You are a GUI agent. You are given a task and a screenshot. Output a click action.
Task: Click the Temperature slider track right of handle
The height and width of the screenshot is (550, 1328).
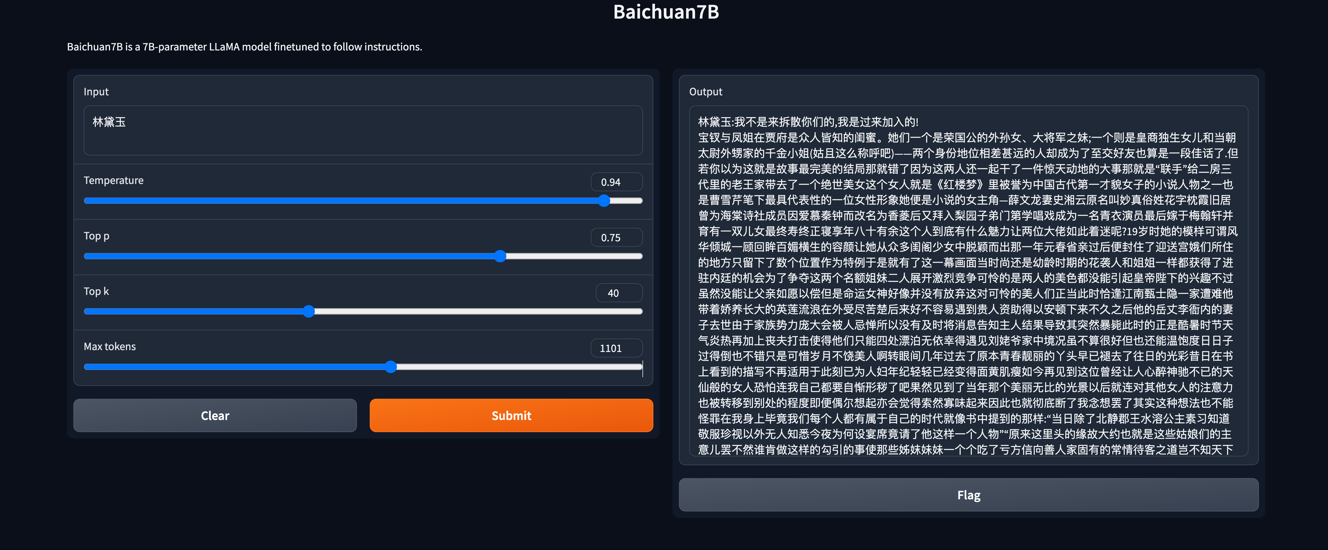[x=626, y=201]
